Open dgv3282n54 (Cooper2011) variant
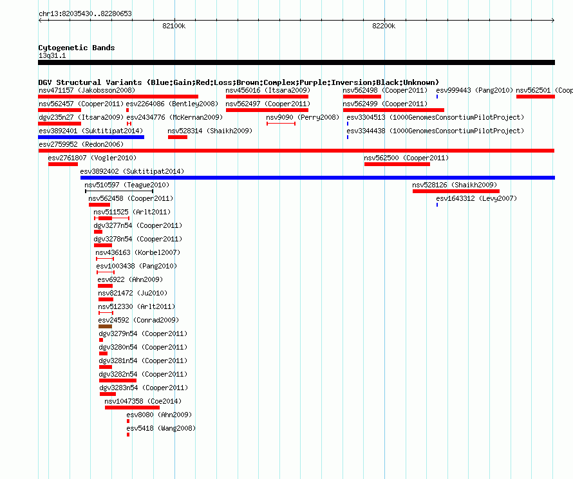Screen dimensions: 573x479 tap(143, 374)
